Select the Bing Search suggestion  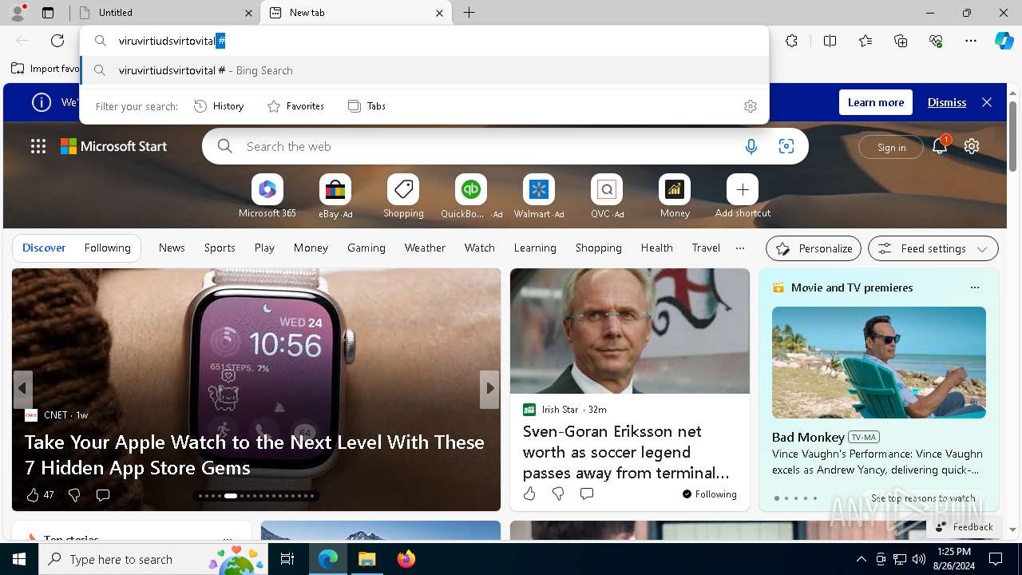425,70
